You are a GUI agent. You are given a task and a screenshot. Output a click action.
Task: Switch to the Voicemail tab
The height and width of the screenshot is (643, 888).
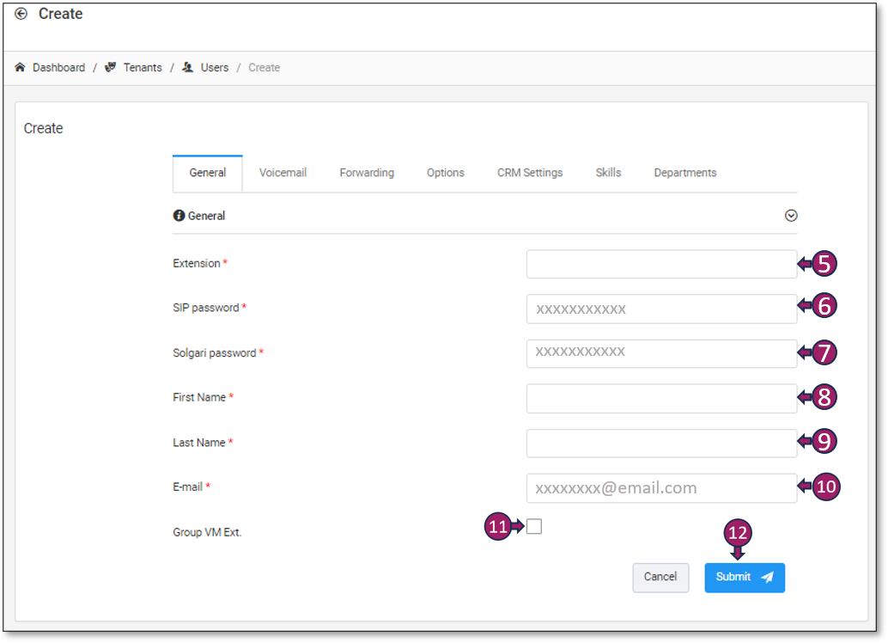pyautogui.click(x=283, y=173)
